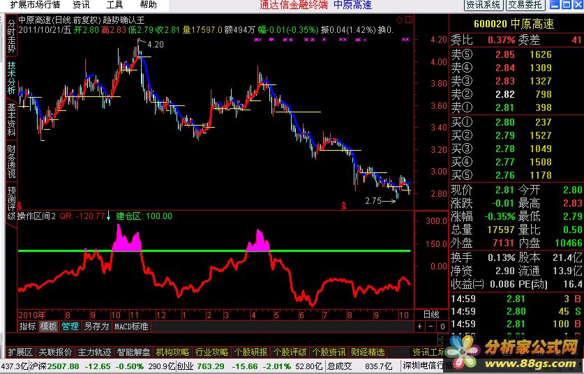Click the 卖③ 2.83 order row

pyautogui.click(x=516, y=81)
